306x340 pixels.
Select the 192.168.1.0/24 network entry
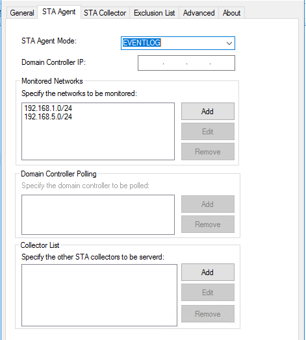(48, 108)
